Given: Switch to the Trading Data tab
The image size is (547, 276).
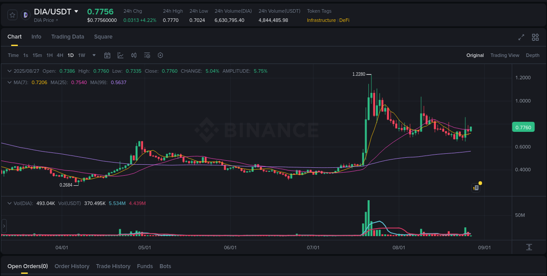Looking at the screenshot, I should point(67,37).
